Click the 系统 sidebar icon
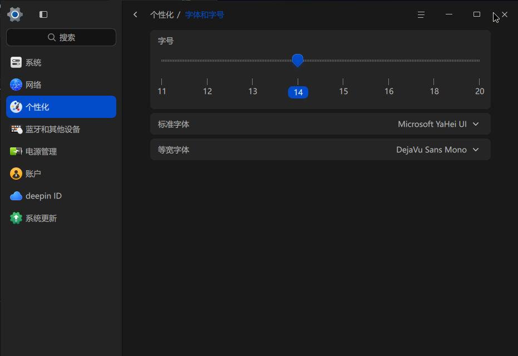Viewport: 518px width, 356px height. [x=16, y=62]
